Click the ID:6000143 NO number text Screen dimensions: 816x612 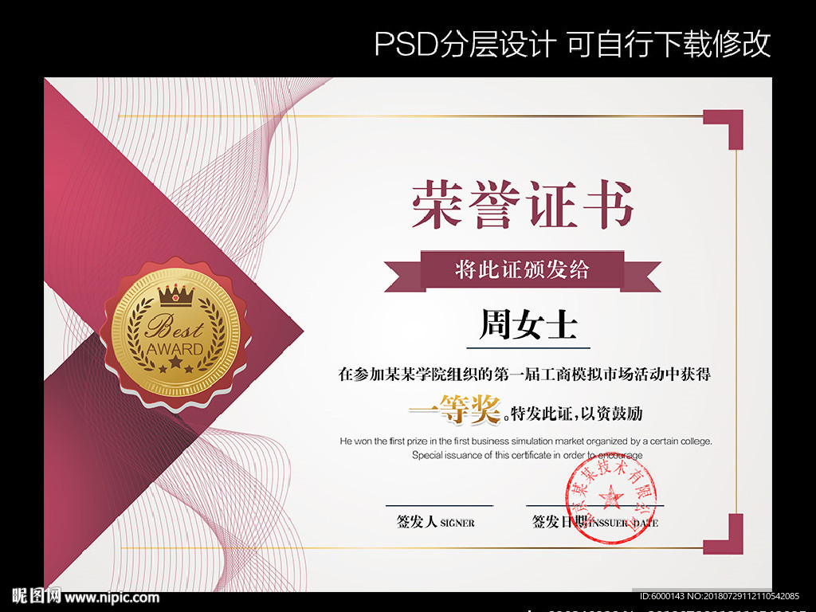[720, 596]
